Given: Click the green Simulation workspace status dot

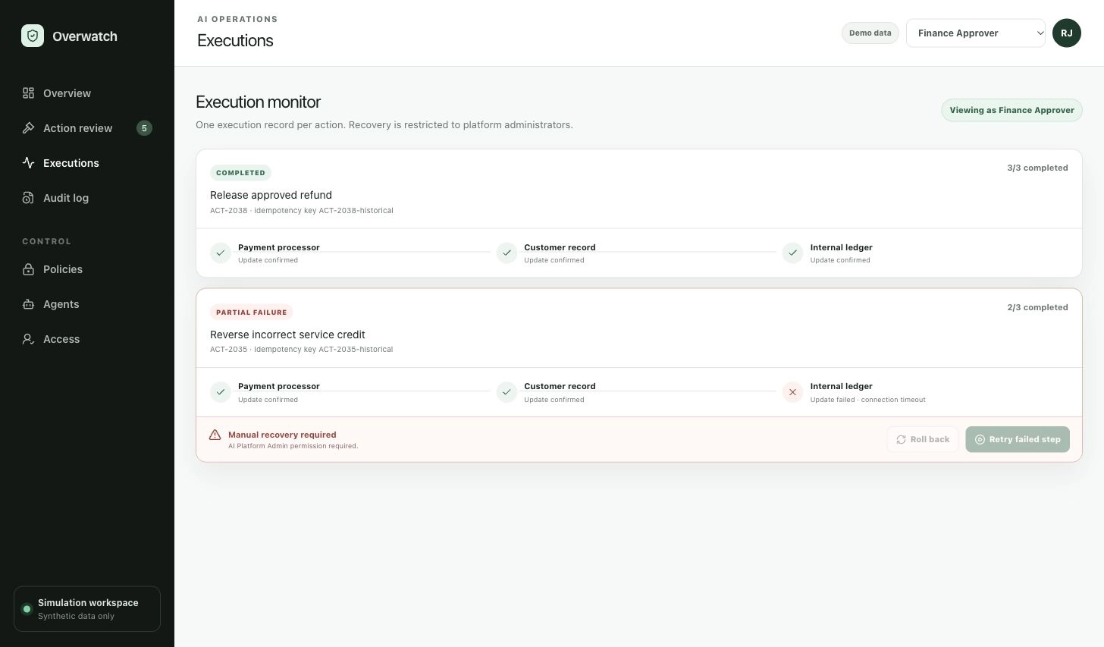Looking at the screenshot, I should click(x=27, y=608).
